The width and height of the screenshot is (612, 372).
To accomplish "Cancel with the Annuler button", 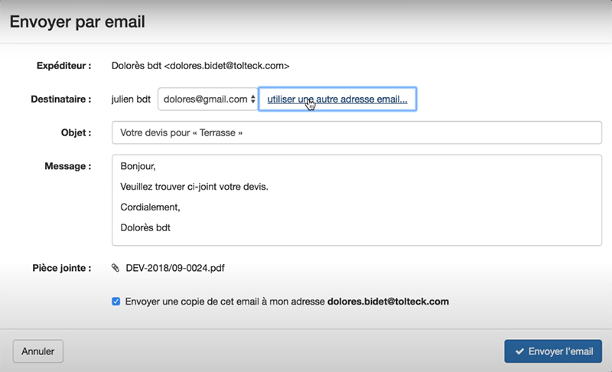I will (37, 351).
